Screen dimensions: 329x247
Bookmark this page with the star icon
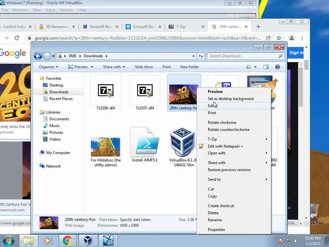click(279, 38)
